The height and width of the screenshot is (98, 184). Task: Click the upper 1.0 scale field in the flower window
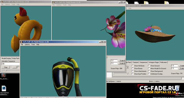[x=114, y=61]
